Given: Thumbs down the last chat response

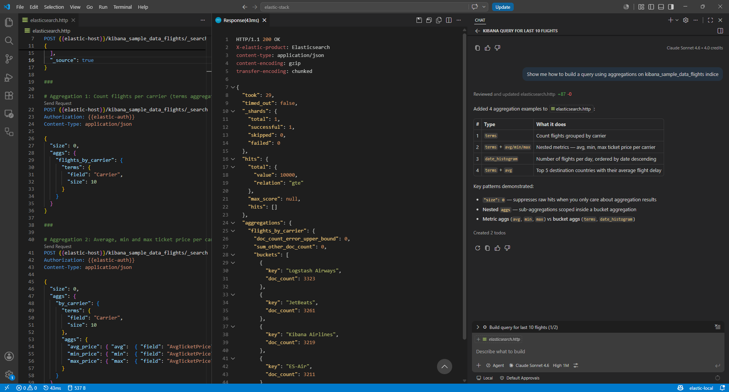Looking at the screenshot, I should (507, 248).
